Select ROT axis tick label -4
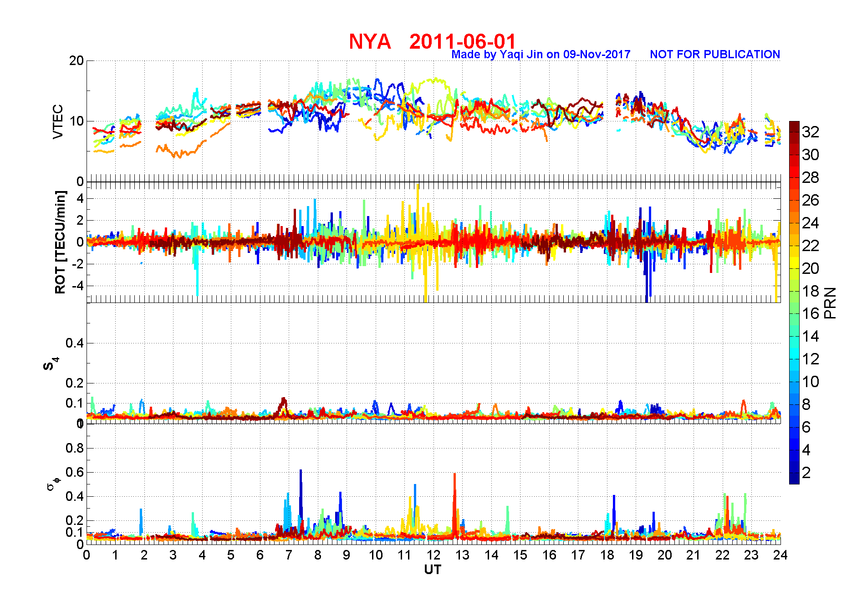The image size is (867, 605). (78, 286)
